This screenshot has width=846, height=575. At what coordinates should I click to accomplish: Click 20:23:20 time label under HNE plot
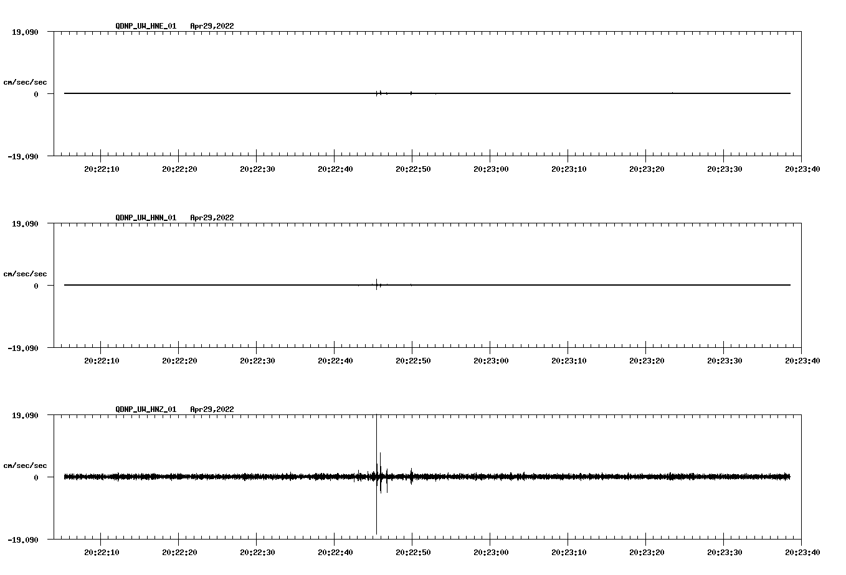(x=647, y=169)
